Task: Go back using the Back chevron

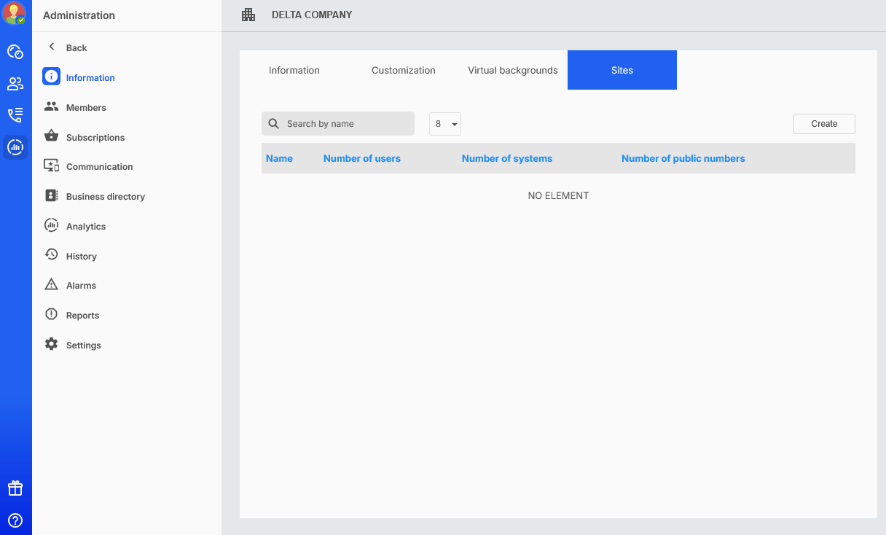Action: pos(52,47)
